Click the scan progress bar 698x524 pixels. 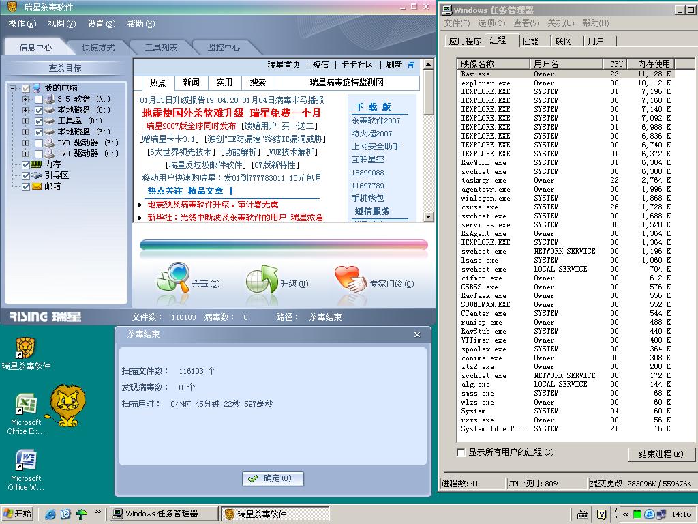pyautogui.click(x=284, y=245)
